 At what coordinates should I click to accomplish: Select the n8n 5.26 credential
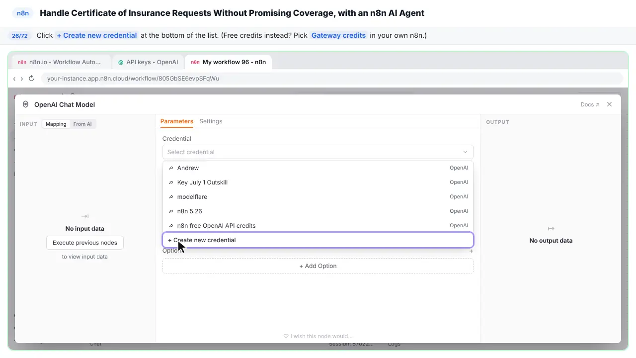[318, 211]
